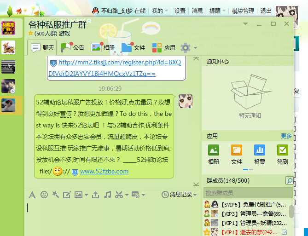Select the second conversation avatar in the left sidebar

coord(8,47)
